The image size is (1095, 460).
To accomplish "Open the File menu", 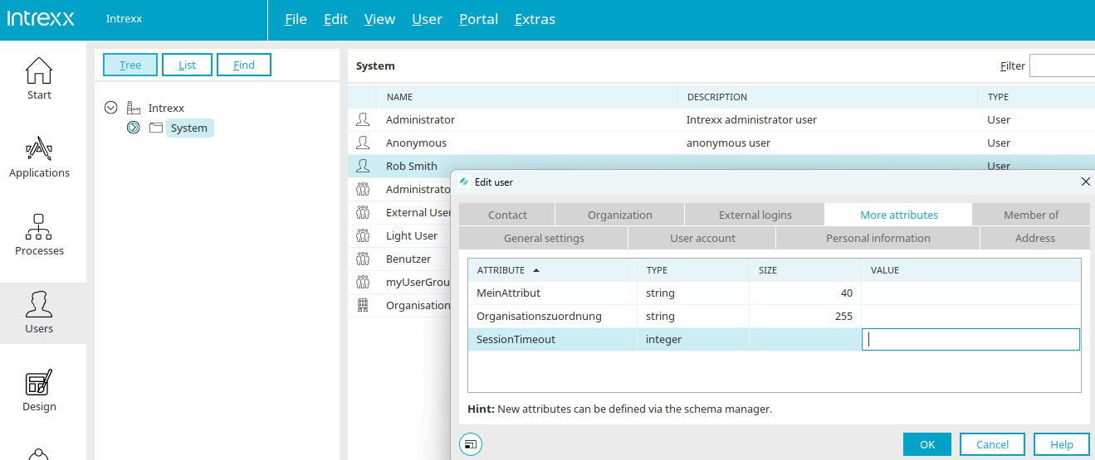I will [296, 19].
